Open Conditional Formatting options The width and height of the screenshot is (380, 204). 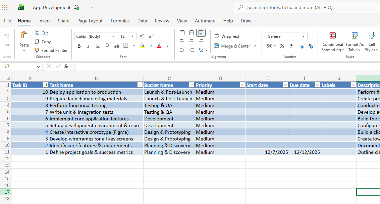tap(332, 42)
